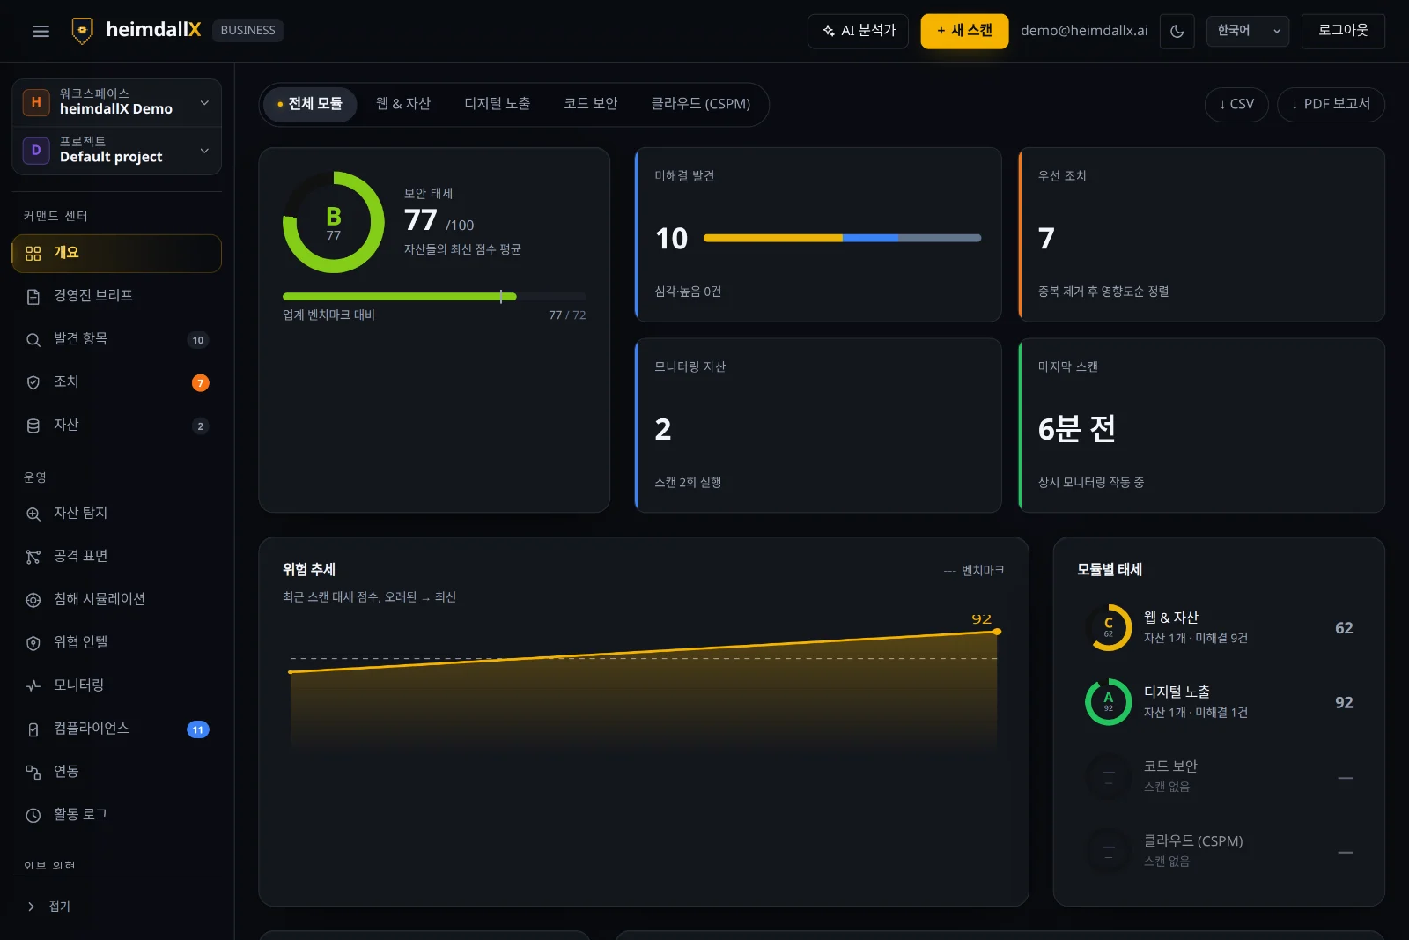Screen dimensions: 1409x940
Task: Click the demo@heimdallx.ai account email
Action: [x=1084, y=31]
